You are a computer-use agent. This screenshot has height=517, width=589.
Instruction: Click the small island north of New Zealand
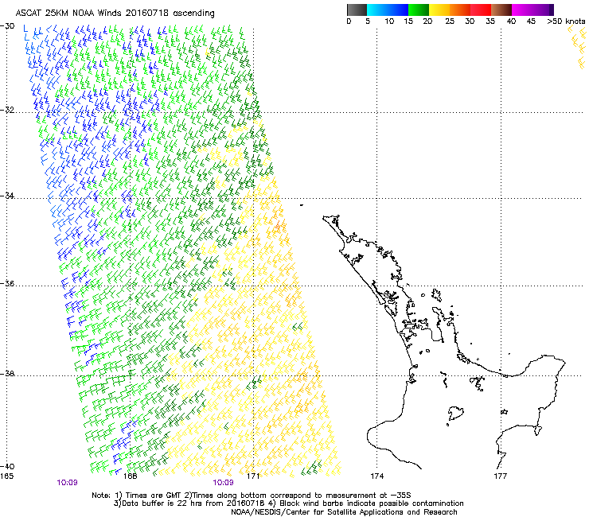tap(301, 205)
